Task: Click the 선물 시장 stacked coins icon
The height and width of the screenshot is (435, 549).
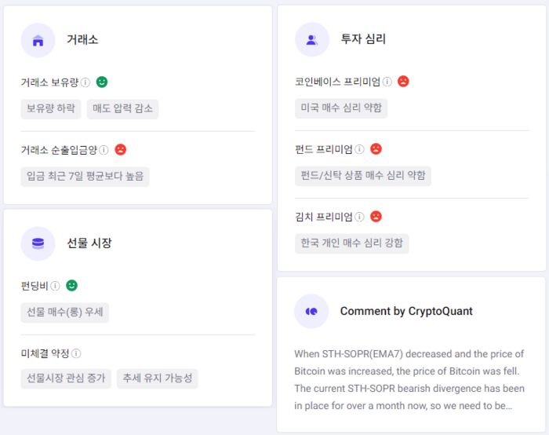Action: pos(38,243)
